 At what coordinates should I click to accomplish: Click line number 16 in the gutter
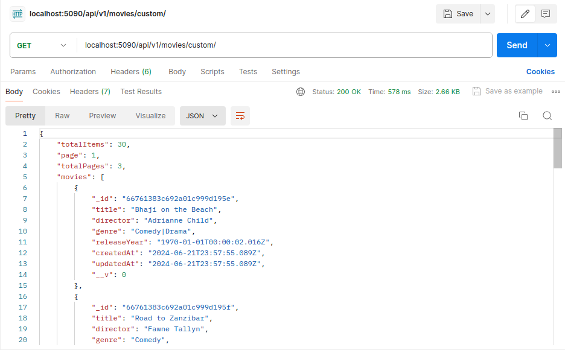pos(23,297)
